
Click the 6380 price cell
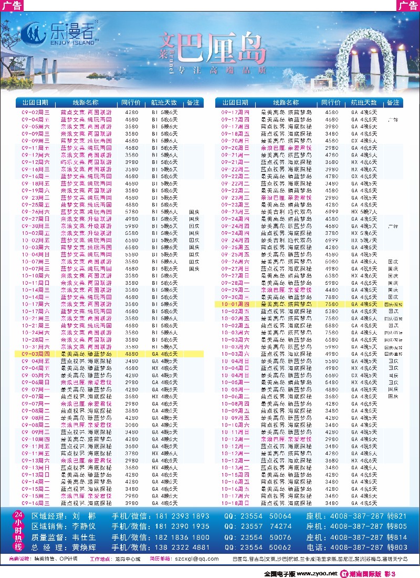pos(332,276)
